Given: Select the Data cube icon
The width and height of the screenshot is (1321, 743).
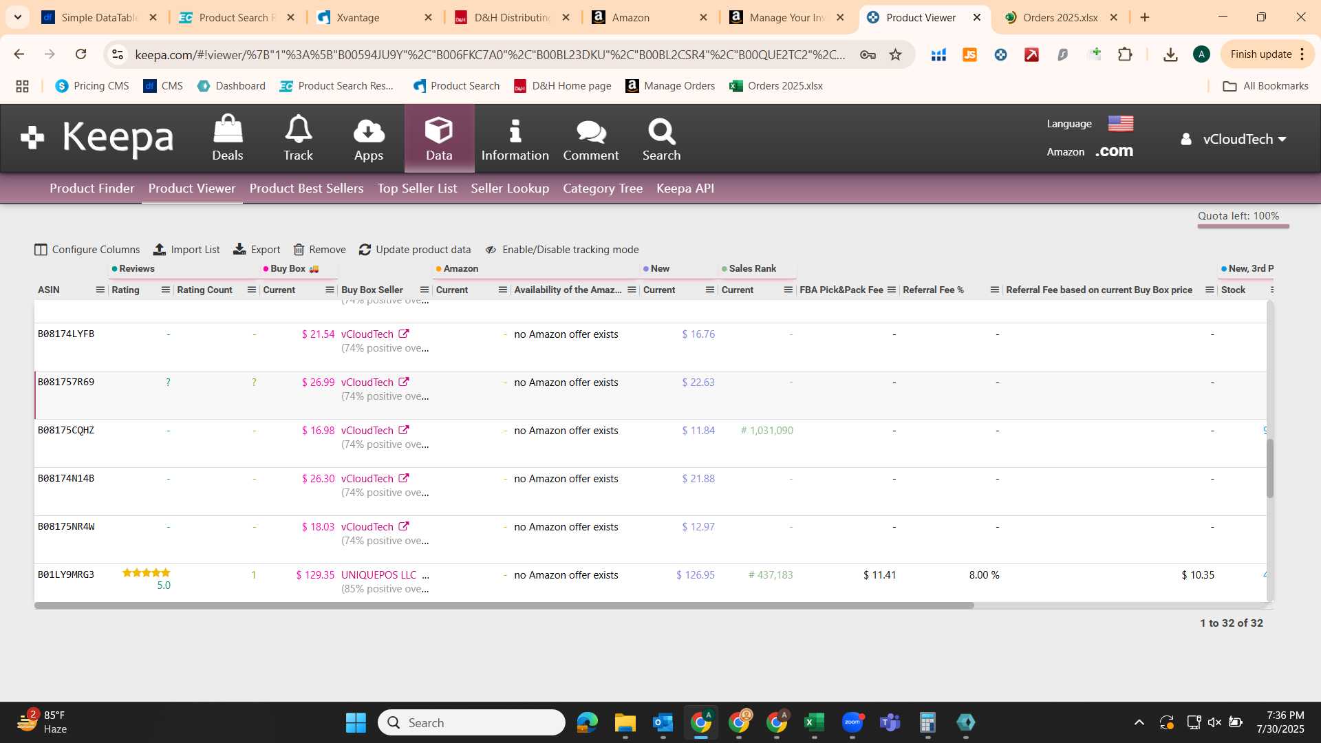Looking at the screenshot, I should click(x=439, y=138).
